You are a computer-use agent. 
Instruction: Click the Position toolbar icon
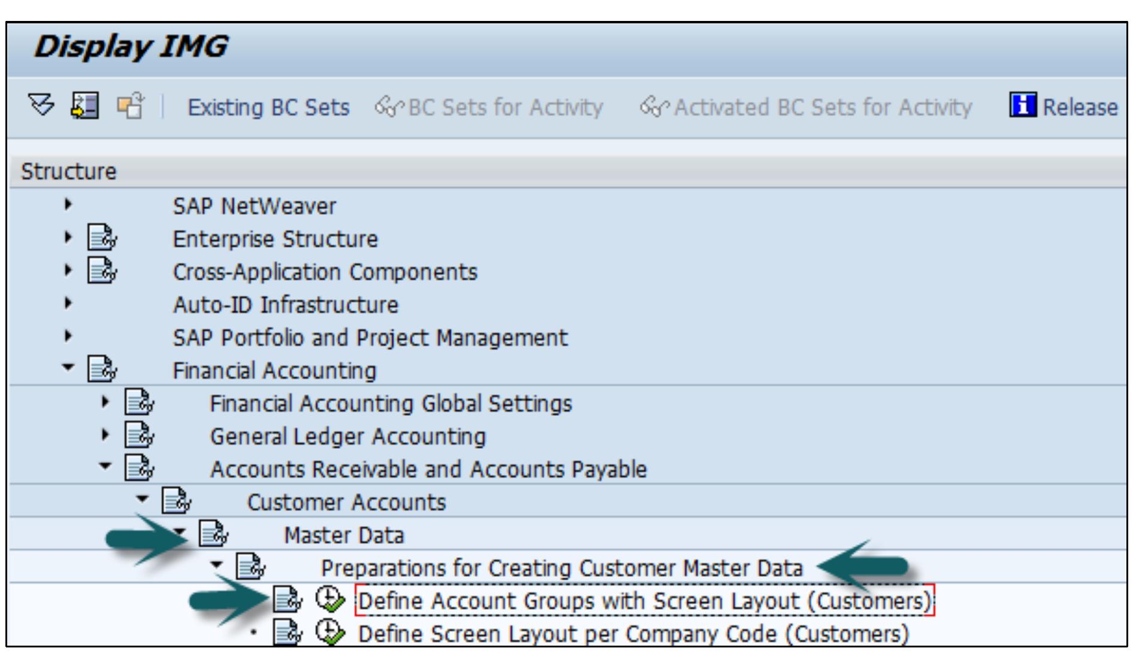click(84, 106)
